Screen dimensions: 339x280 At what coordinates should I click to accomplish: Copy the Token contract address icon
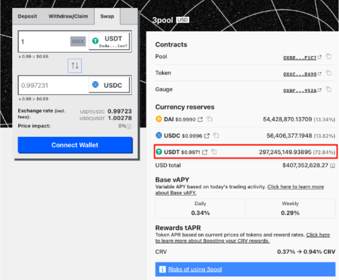tap(328, 73)
